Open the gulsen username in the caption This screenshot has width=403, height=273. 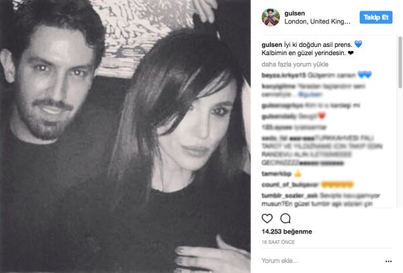271,45
